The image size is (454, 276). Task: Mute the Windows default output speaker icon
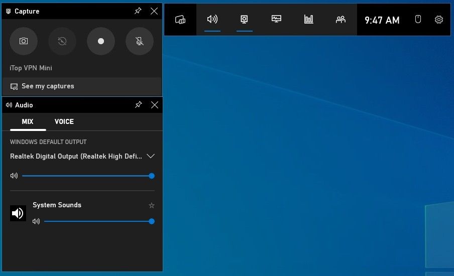point(14,176)
